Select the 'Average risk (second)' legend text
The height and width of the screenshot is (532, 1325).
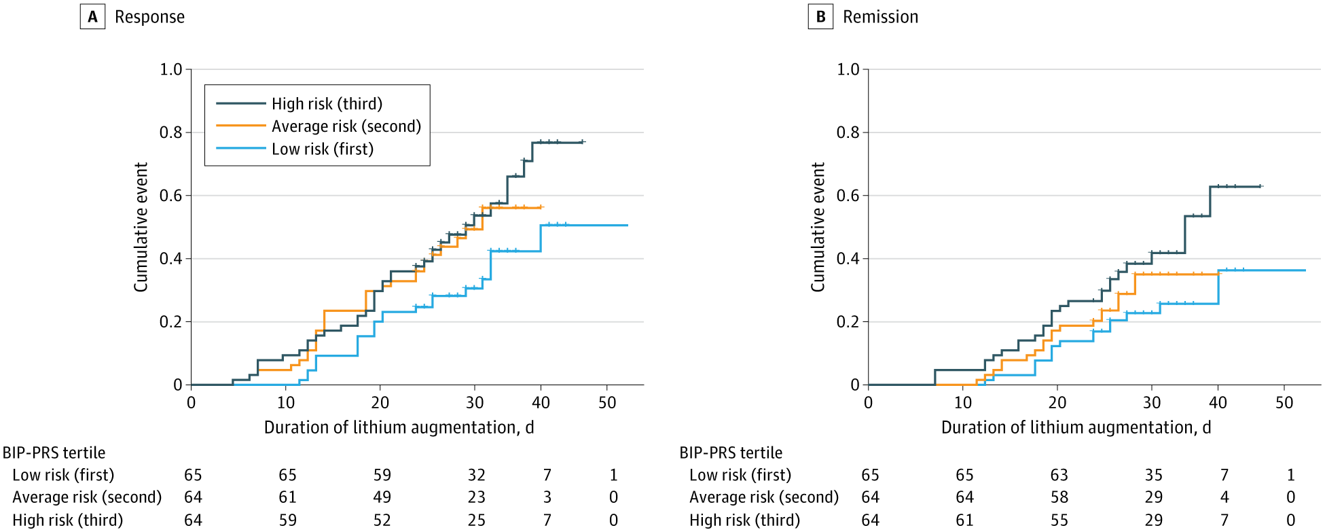point(346,126)
